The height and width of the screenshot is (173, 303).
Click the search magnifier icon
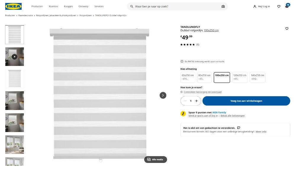pos(132,7)
